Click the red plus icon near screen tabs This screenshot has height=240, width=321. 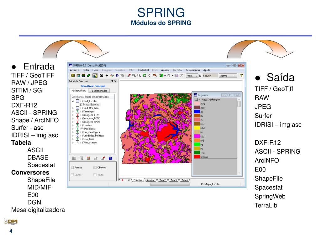tap(123, 180)
